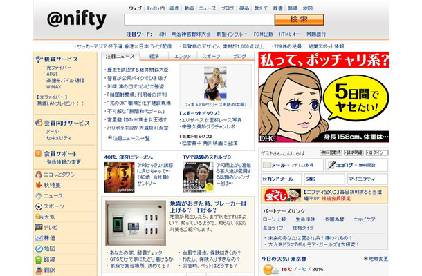Click trending word 明治神宮野球大会
The image size is (422, 276).
pos(191,34)
